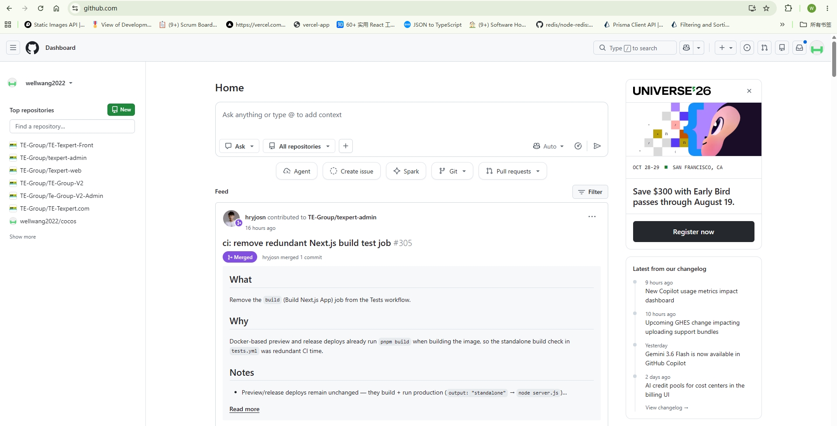Image resolution: width=837 pixels, height=426 pixels.
Task: Open the Prisma Client API bookmark
Action: pyautogui.click(x=634, y=24)
